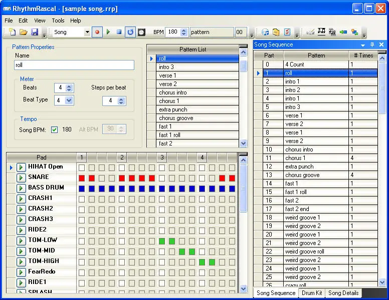Screen dimensions: 389x300
Task: Select 'chorus groove' in Pattern List
Action: pyautogui.click(x=176, y=118)
